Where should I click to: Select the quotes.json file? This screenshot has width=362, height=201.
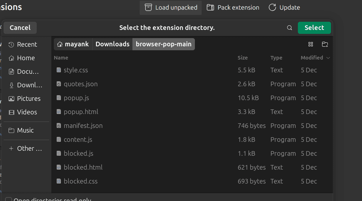pyautogui.click(x=192, y=84)
